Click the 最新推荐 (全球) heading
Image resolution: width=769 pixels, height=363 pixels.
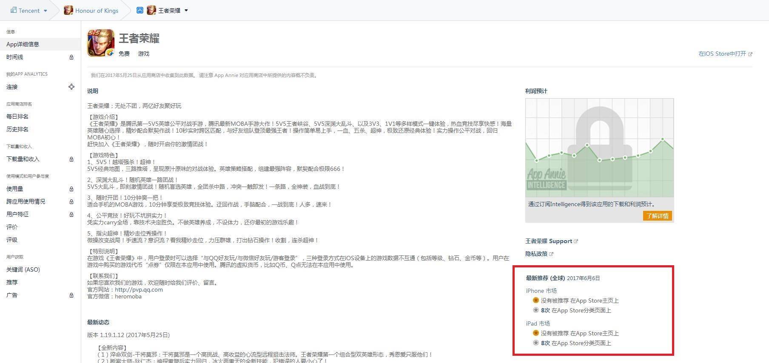click(x=545, y=278)
